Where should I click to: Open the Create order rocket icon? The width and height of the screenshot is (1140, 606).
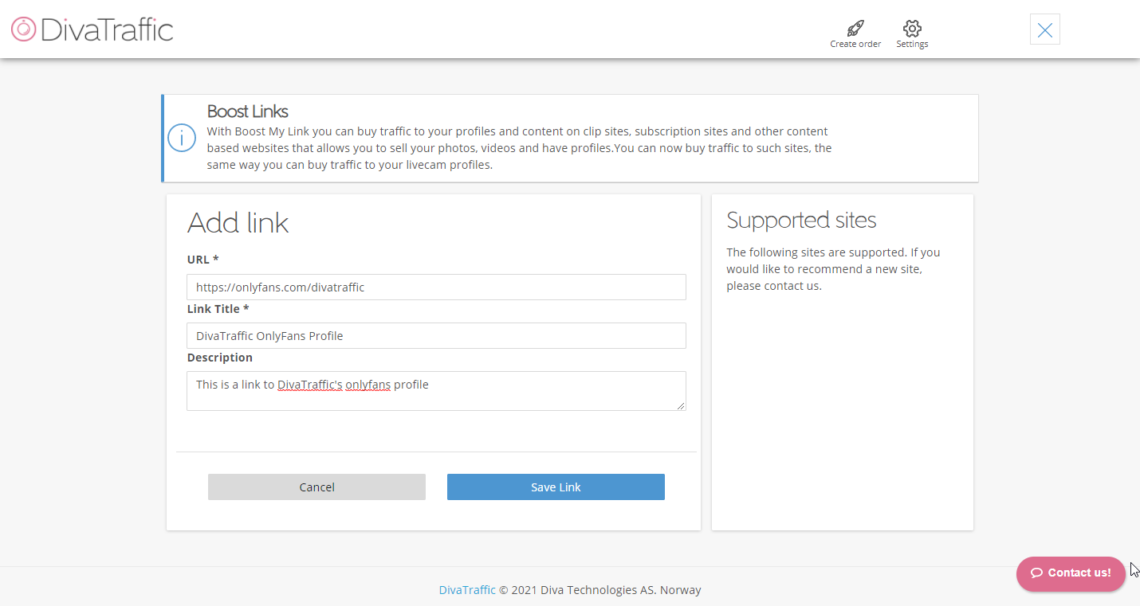[x=855, y=29]
